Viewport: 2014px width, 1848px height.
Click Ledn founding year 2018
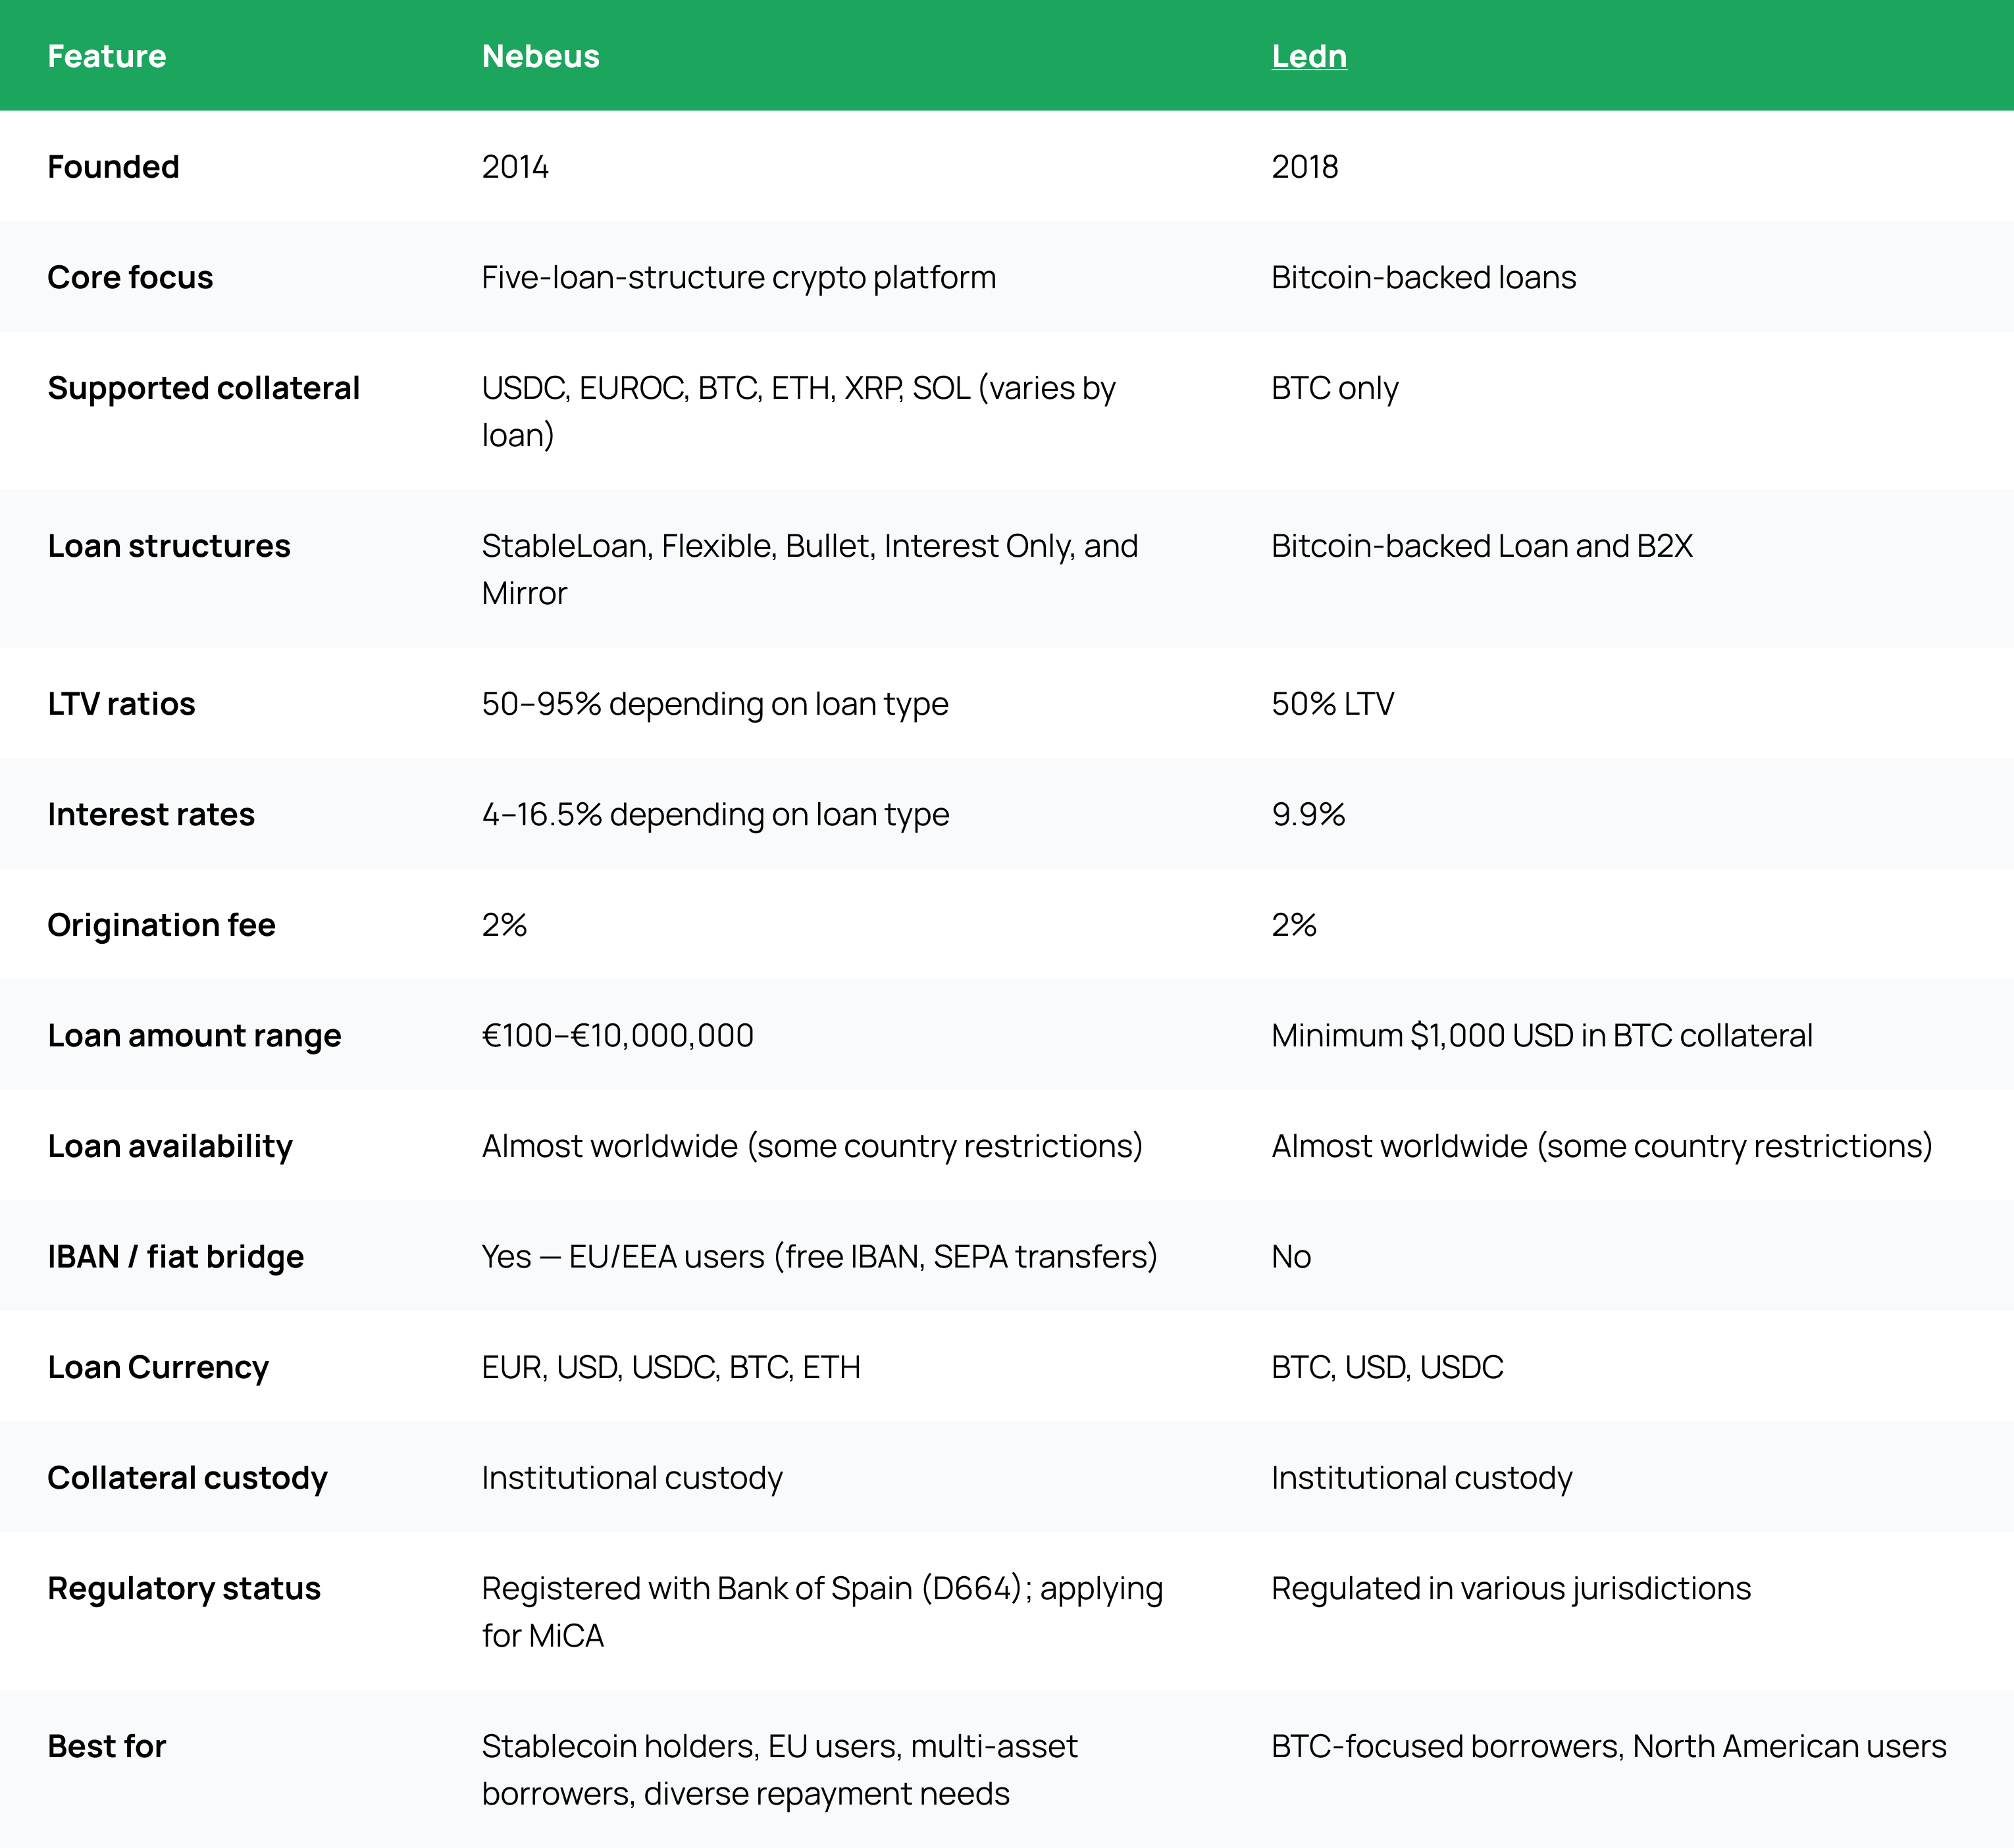pos(1304,167)
